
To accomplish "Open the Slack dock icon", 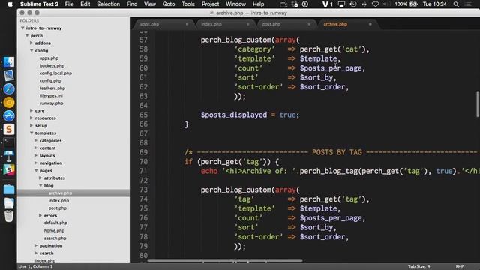I will 9,170.
